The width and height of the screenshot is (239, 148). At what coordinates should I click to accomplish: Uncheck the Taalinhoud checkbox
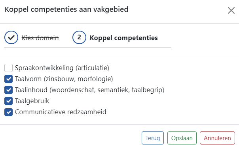point(9,90)
